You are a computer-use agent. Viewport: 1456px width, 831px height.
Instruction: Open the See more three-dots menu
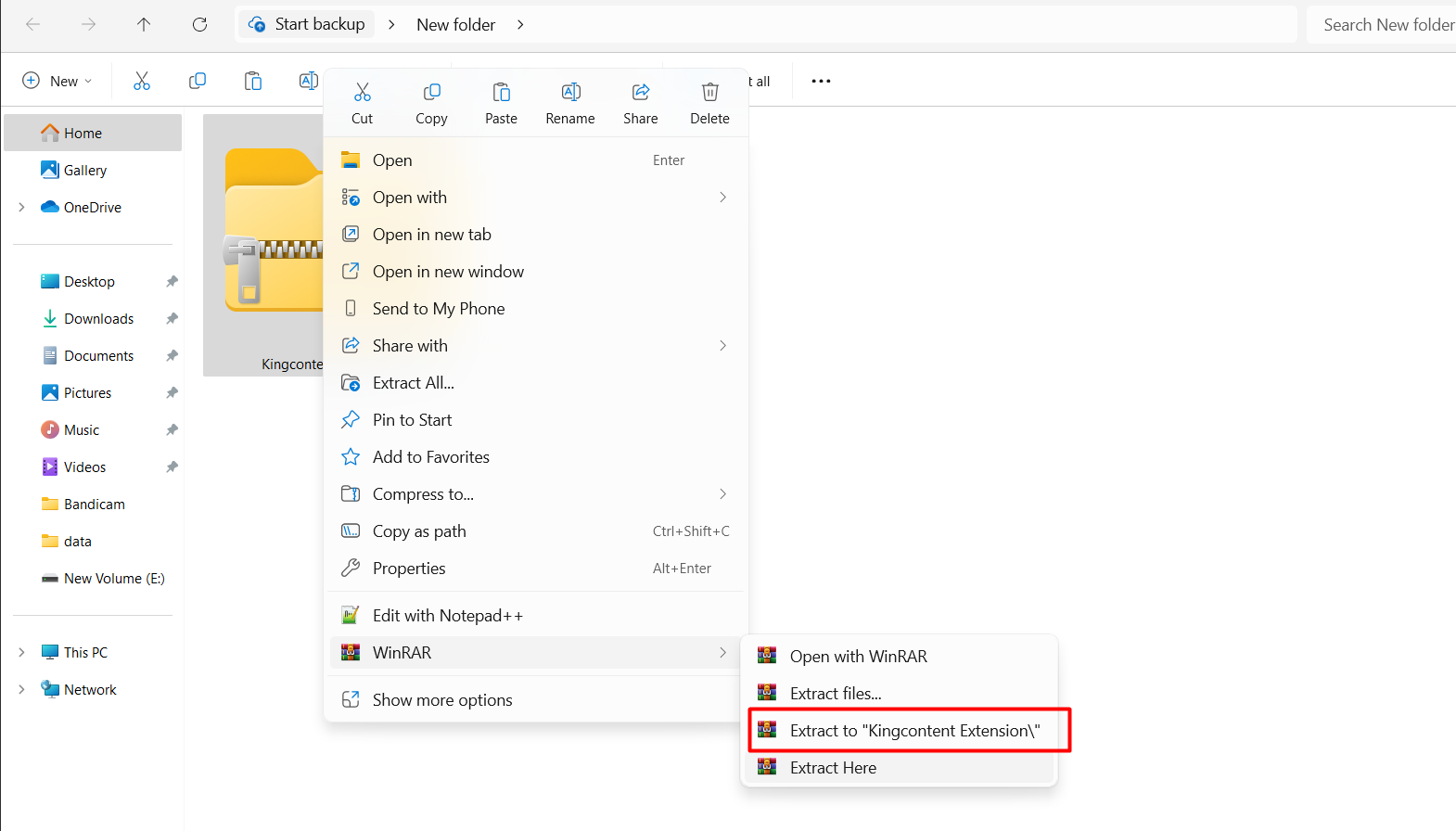821,82
